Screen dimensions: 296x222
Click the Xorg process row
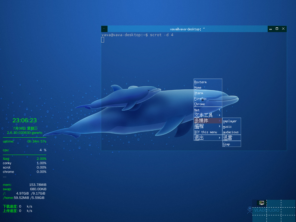[25, 159]
